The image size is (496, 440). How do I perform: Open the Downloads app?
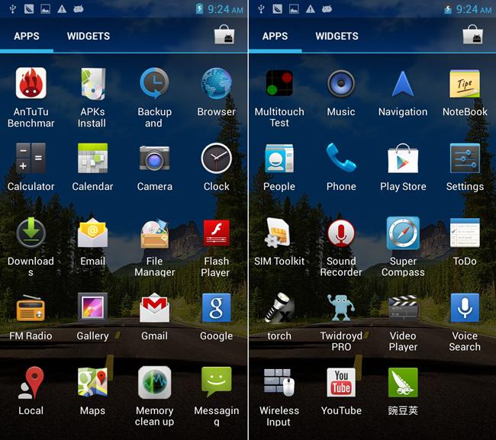[31, 233]
